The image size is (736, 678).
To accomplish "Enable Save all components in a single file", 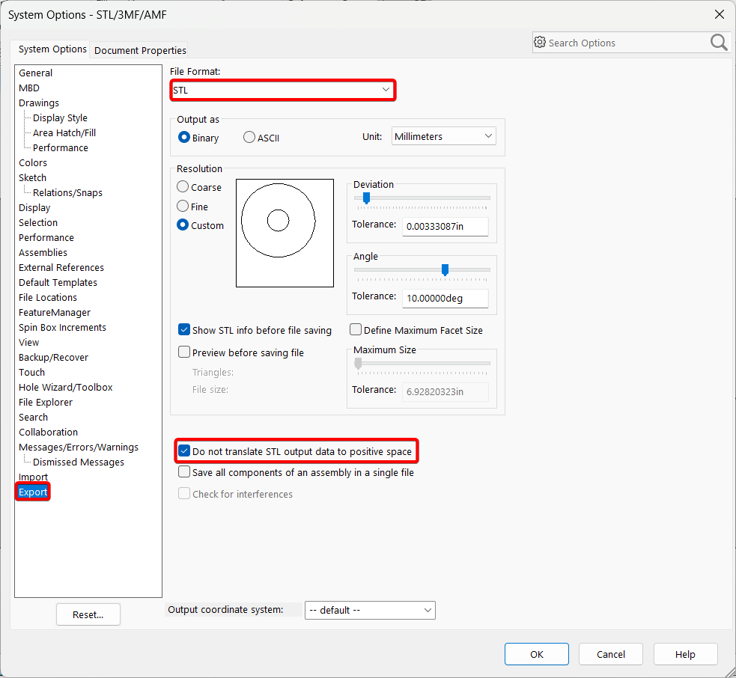I will 184,472.
